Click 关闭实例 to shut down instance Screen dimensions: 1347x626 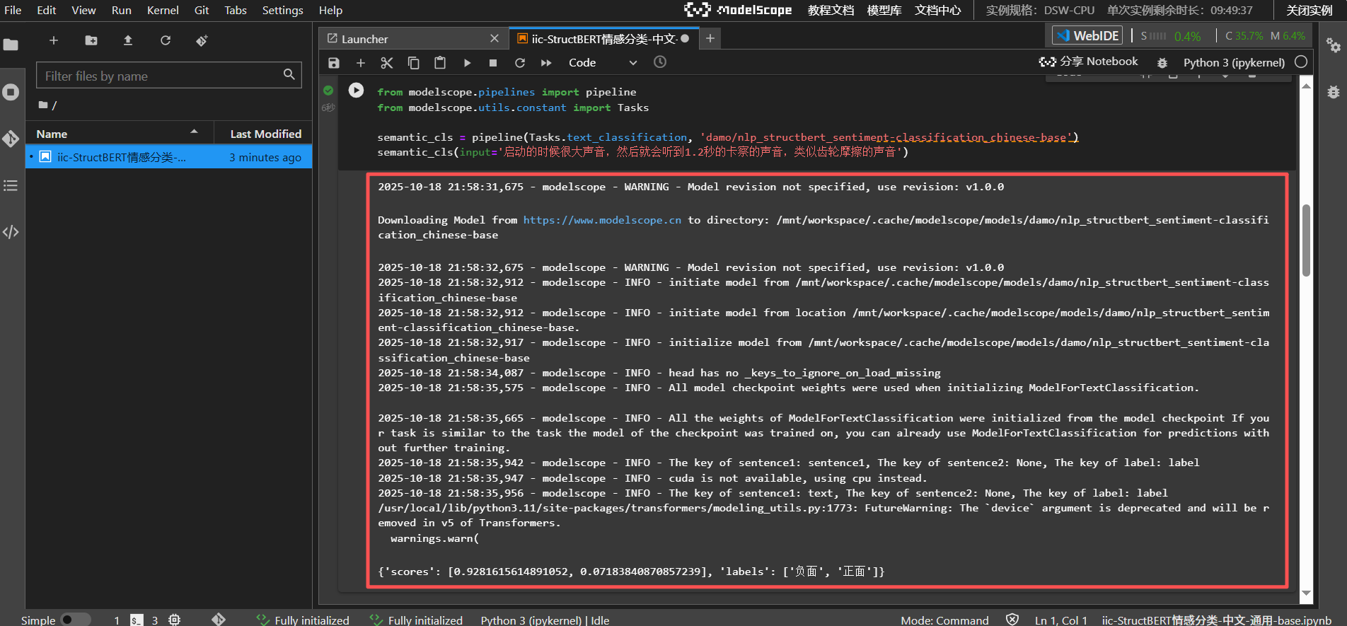1309,10
